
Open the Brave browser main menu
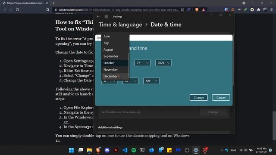[x=271, y=9]
